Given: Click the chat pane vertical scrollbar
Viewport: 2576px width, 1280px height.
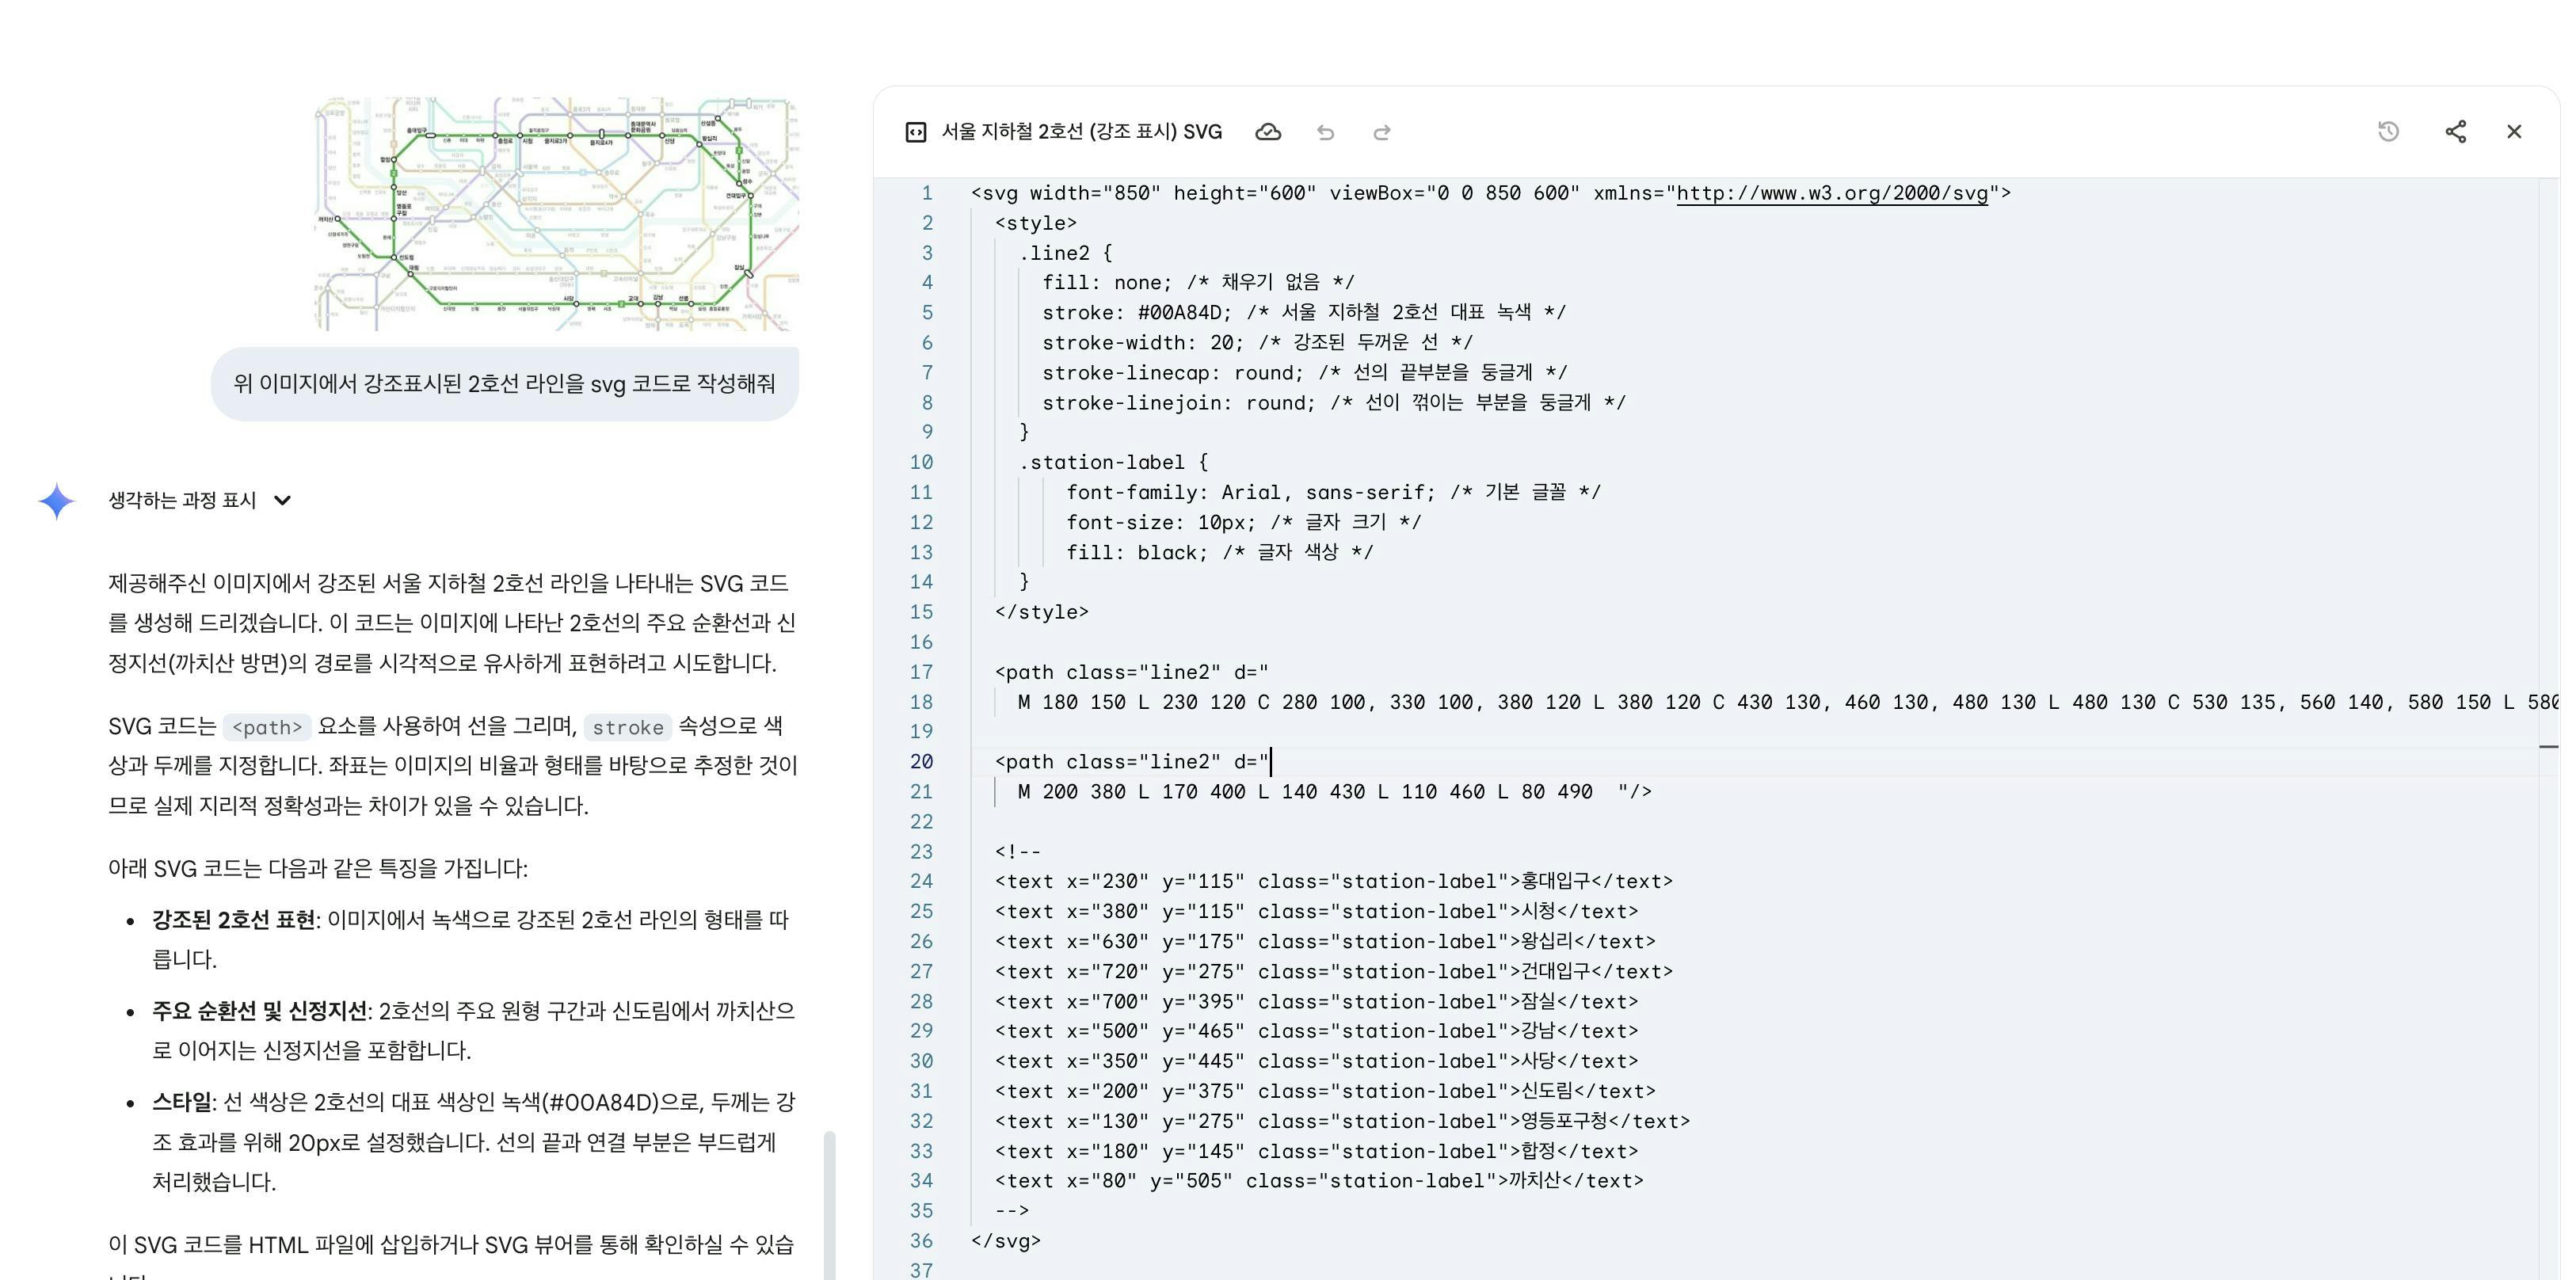Looking at the screenshot, I should click(x=829, y=1205).
